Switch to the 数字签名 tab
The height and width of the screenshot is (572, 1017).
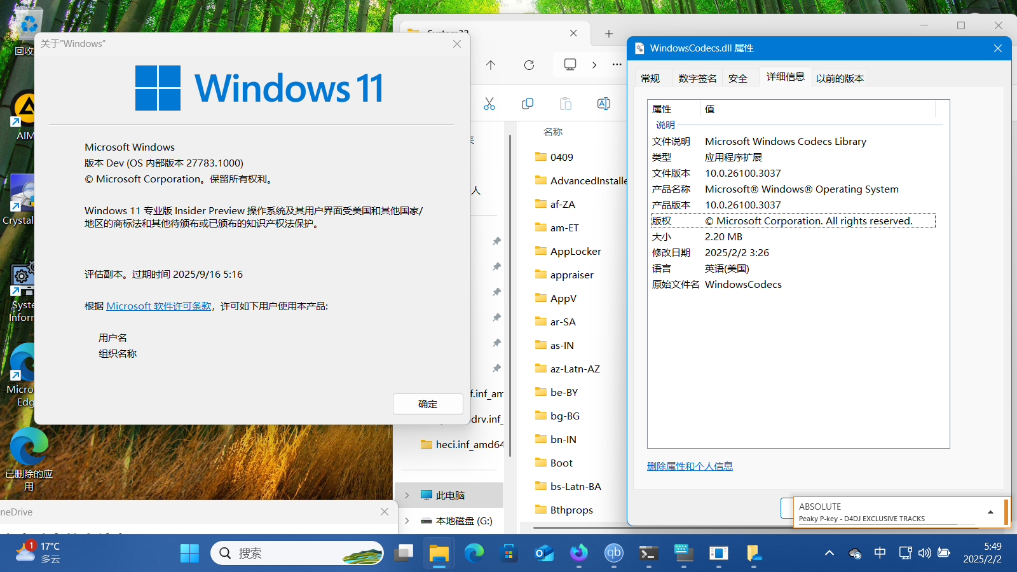click(x=697, y=78)
